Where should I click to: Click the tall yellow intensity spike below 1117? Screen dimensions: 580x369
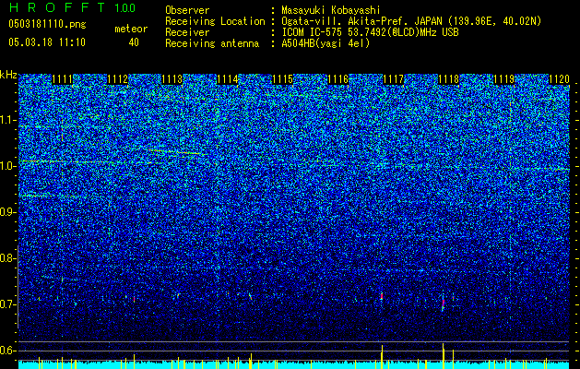tap(382, 356)
